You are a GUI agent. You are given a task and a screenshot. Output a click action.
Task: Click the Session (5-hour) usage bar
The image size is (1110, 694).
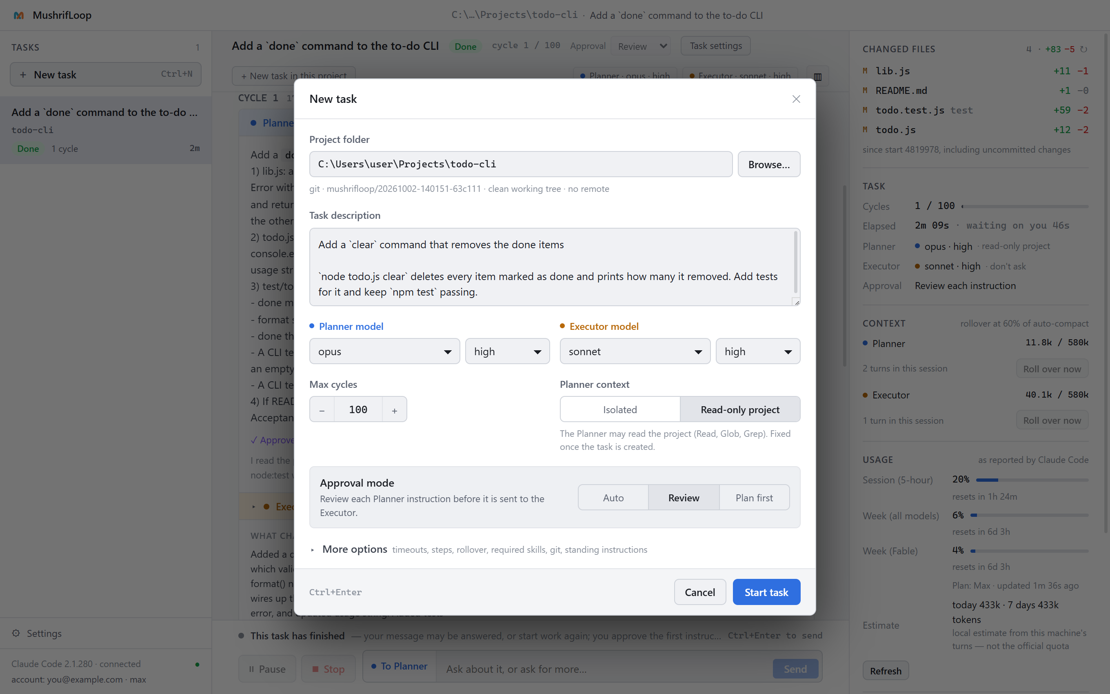(x=1032, y=480)
